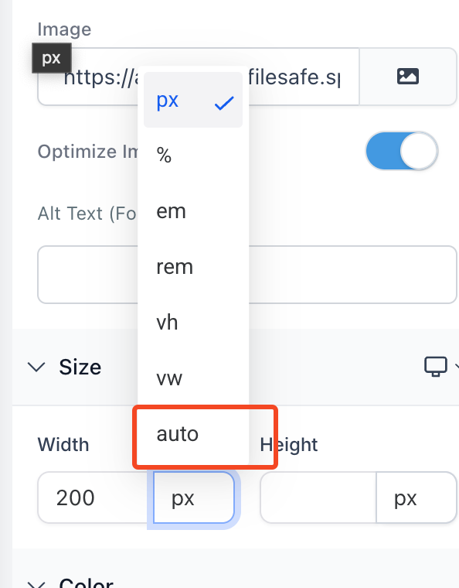Select the % unit option
This screenshot has width=459, height=588.
pos(193,156)
